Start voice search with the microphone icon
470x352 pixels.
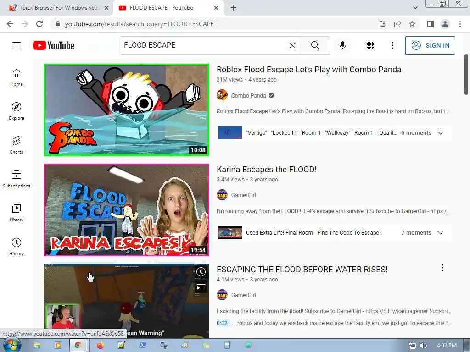pyautogui.click(x=342, y=45)
